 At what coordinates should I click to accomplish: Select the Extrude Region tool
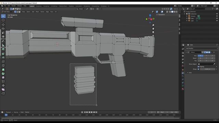(x=3, y=50)
